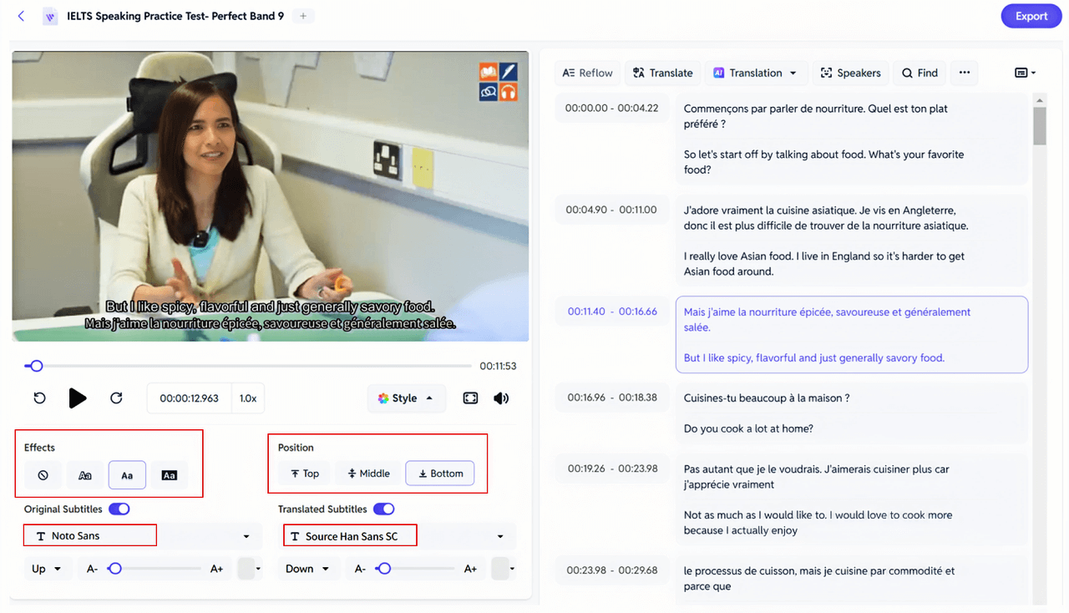Select the no-effect subtitle option

click(43, 475)
